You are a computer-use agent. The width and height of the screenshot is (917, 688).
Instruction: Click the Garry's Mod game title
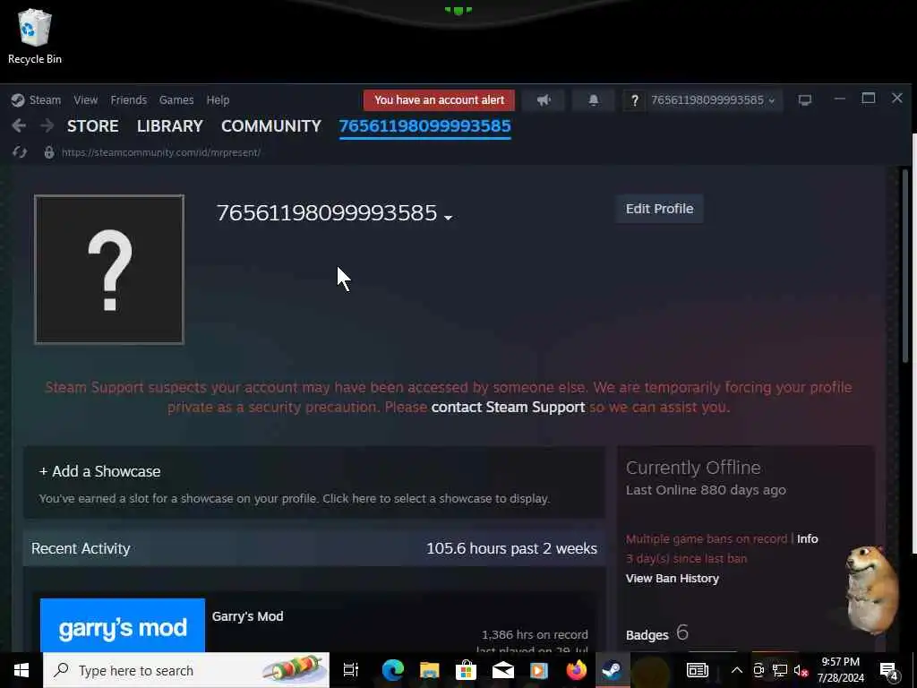[247, 616]
